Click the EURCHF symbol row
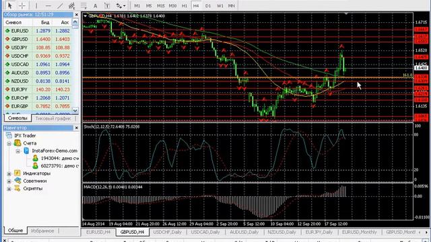The height and width of the screenshot is (242, 431). pos(38,97)
